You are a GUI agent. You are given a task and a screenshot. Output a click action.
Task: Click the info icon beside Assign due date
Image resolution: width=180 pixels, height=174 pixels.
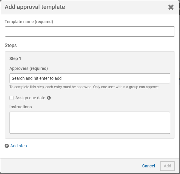click(x=49, y=98)
